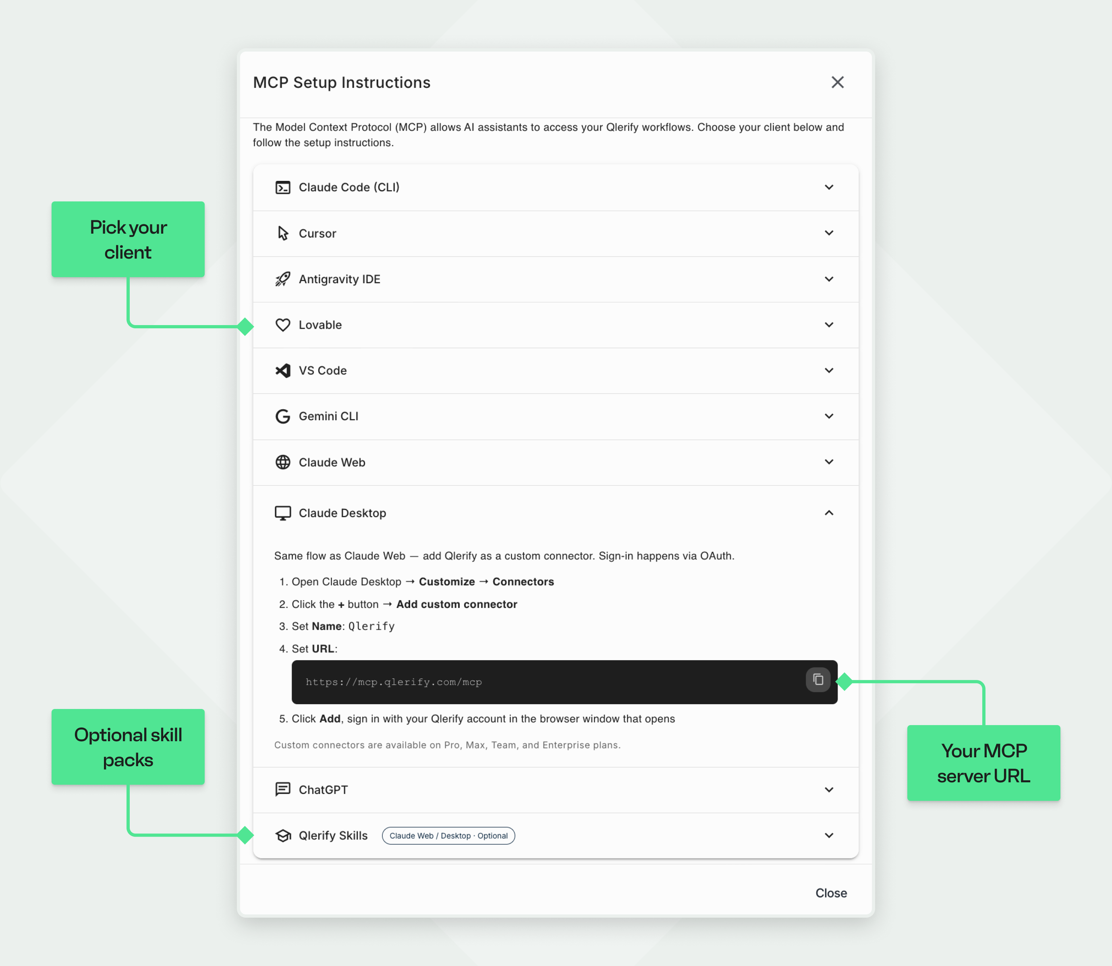Select the Qlerify Skills label

[x=333, y=835]
